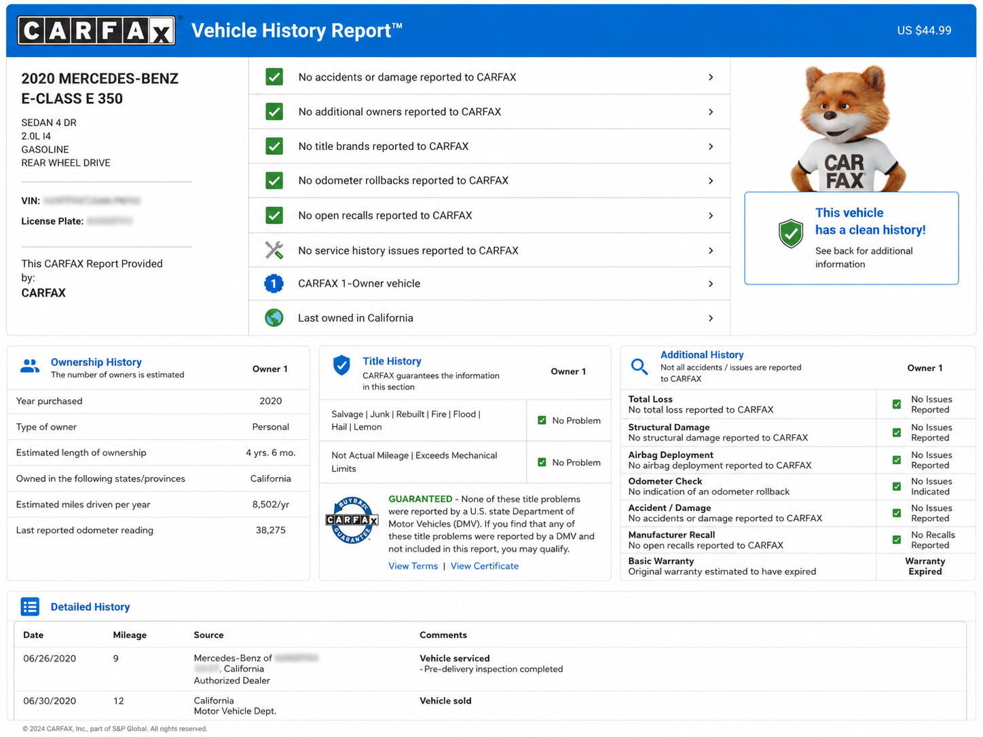Click the blurred License Plate value

click(110, 221)
